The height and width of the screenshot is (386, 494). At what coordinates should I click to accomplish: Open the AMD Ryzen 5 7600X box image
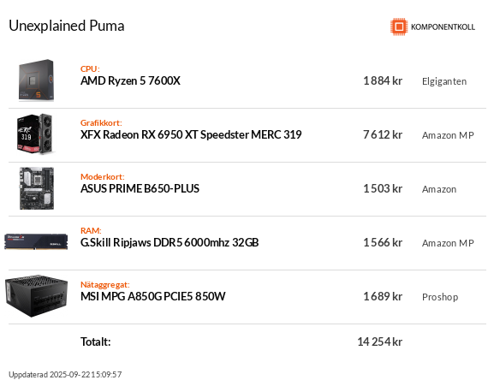(36, 80)
